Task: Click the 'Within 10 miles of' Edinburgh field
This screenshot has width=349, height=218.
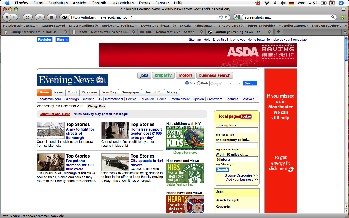Action: pyautogui.click(x=237, y=159)
